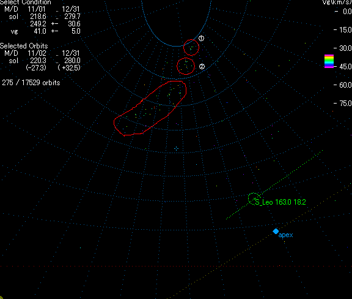Click the vg 41.0 value
The image size is (352, 299).
(40, 31)
